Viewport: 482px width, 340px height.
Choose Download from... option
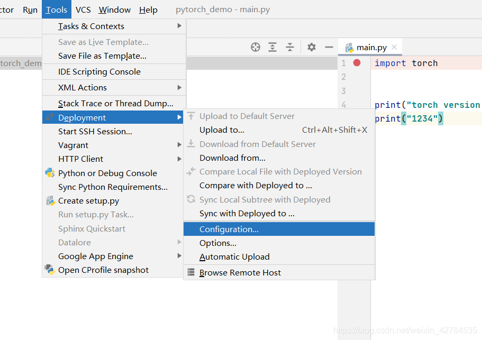[279, 158]
